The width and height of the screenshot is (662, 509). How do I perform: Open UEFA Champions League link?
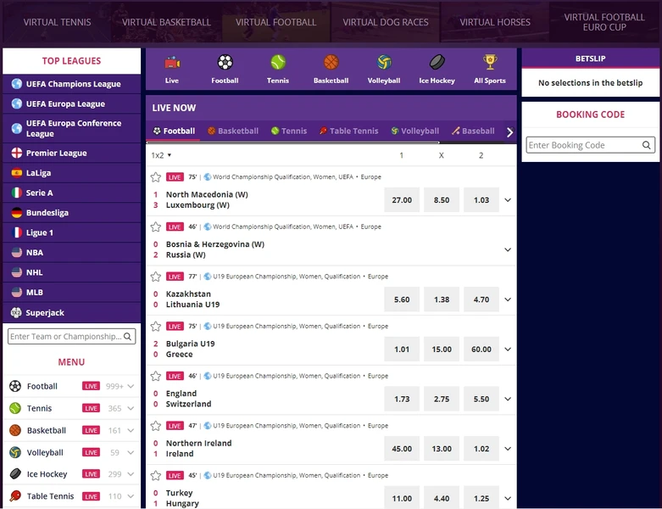[x=73, y=84]
